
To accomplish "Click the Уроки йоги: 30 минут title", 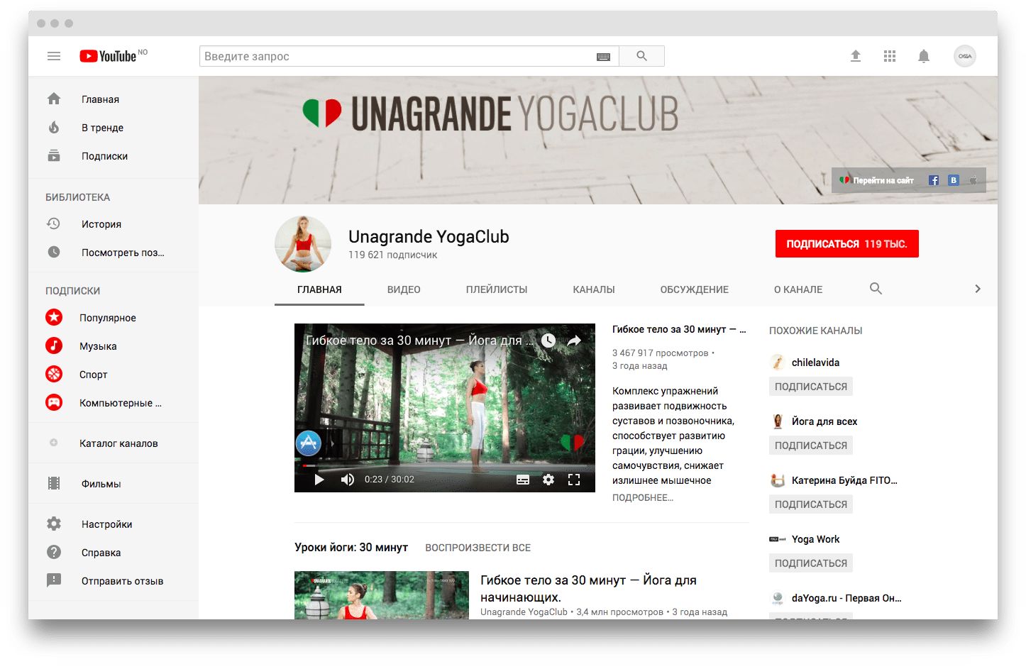I will pos(351,548).
